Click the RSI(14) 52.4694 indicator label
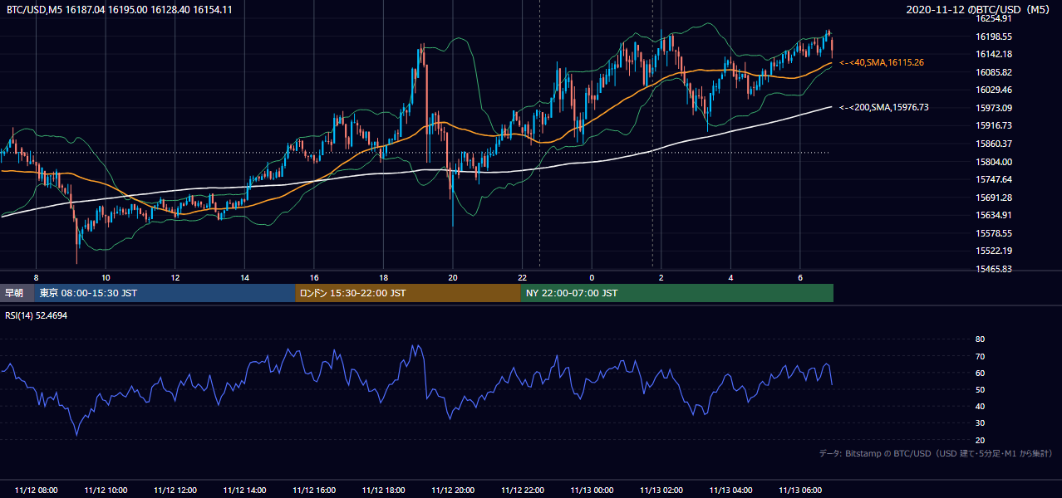 point(37,315)
